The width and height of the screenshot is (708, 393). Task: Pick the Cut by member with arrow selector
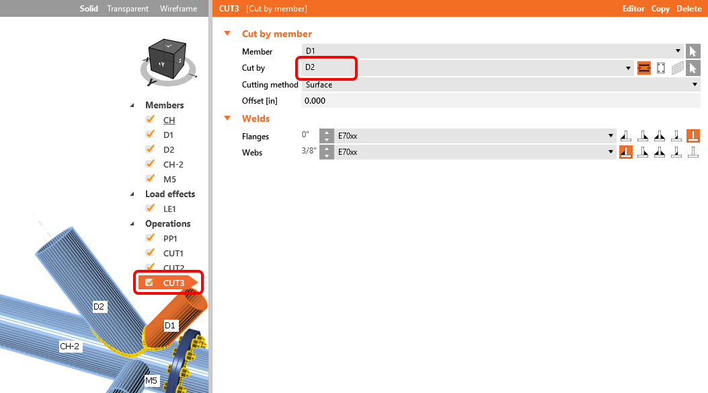(693, 68)
